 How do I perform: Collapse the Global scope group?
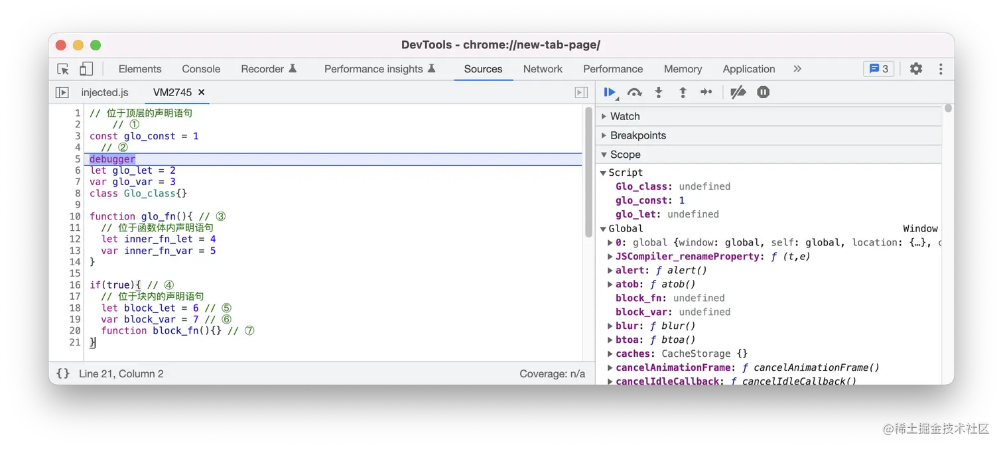(603, 228)
